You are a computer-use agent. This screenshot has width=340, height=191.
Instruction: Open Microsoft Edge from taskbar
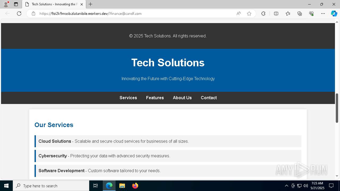(x=109, y=186)
